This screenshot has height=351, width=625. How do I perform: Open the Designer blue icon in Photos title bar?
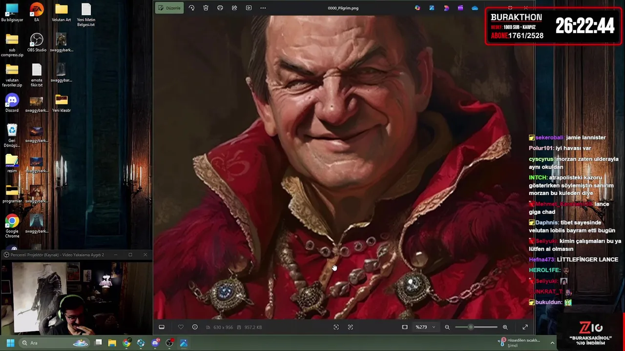pos(432,8)
